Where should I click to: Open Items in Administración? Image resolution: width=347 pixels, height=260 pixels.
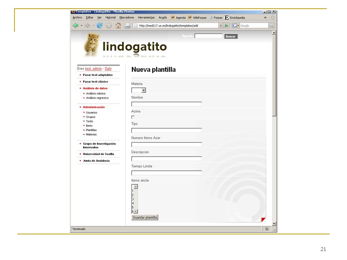coord(89,126)
